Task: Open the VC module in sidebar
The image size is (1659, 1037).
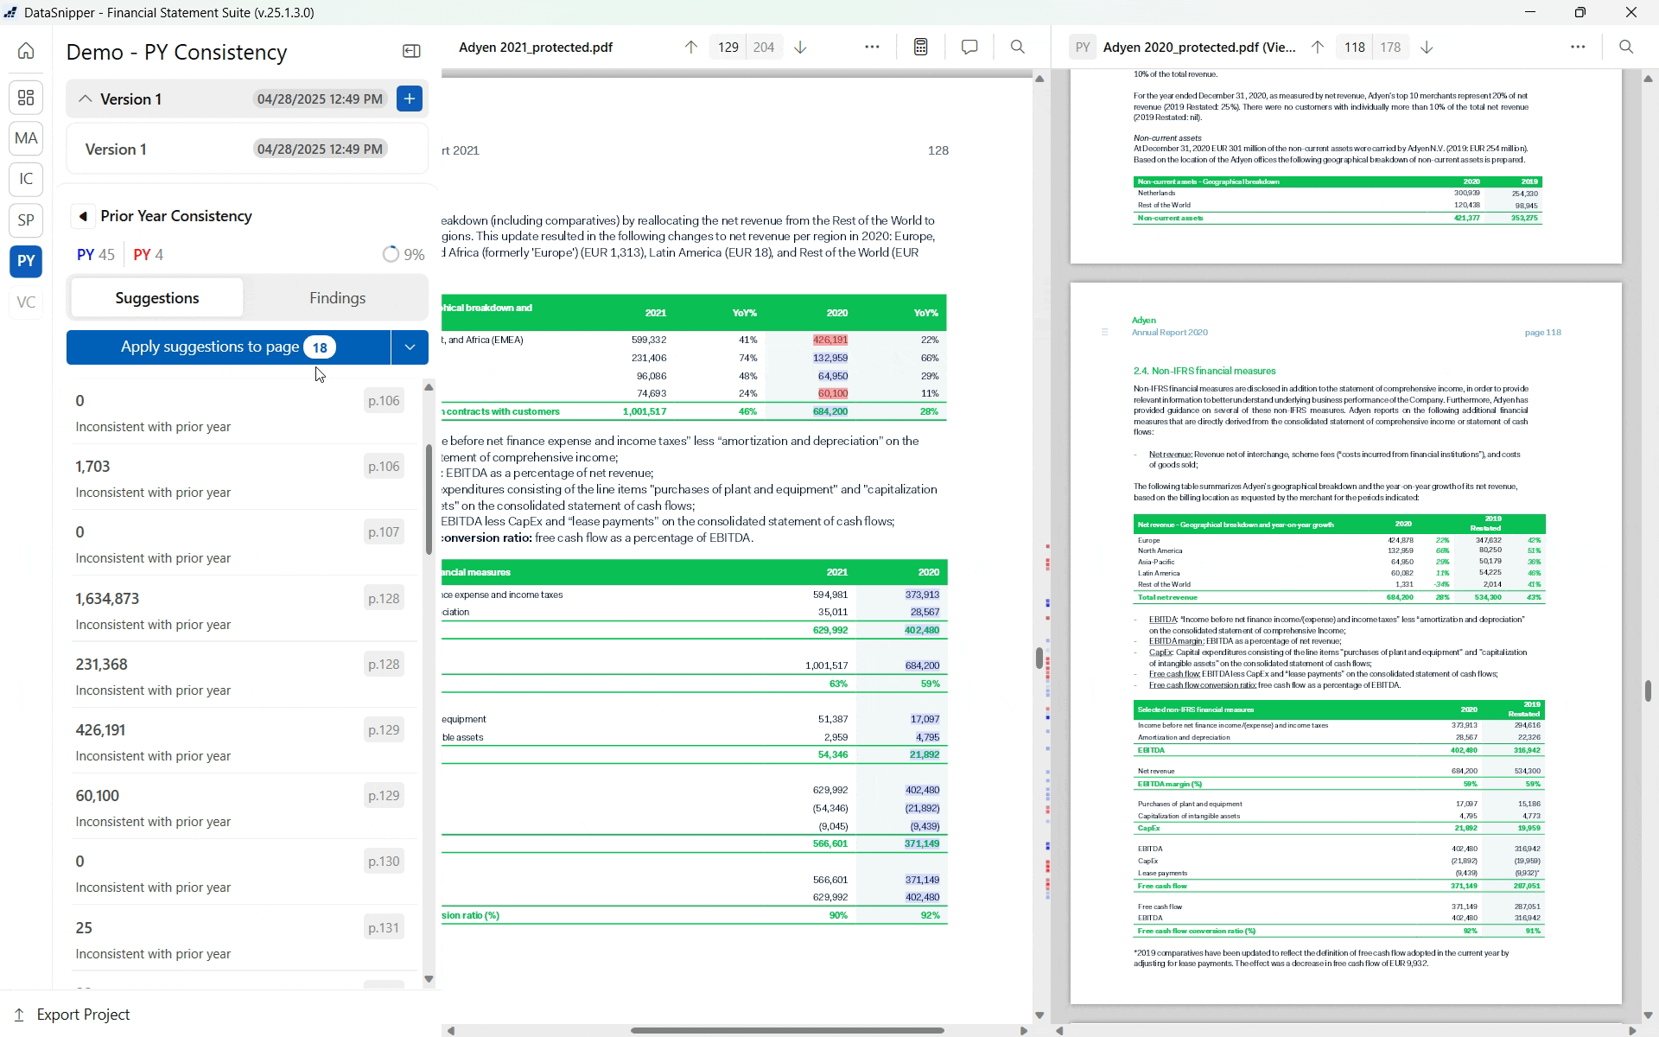Action: (x=26, y=302)
